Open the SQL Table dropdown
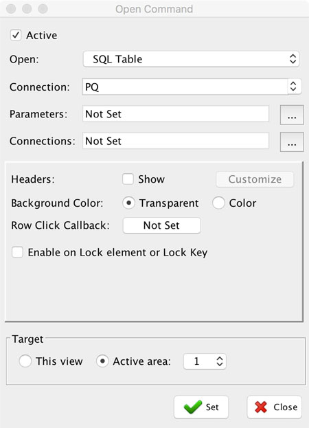 pyautogui.click(x=191, y=59)
